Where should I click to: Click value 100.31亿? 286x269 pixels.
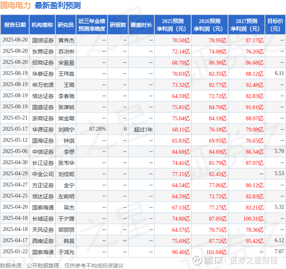[x=253, y=219]
